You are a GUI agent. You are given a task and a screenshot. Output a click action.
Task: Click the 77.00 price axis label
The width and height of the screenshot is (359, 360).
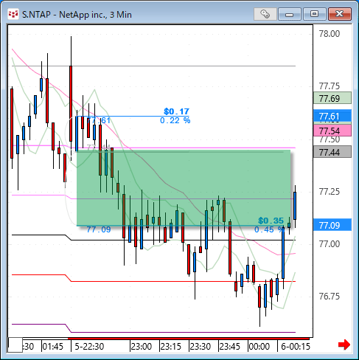330,244
